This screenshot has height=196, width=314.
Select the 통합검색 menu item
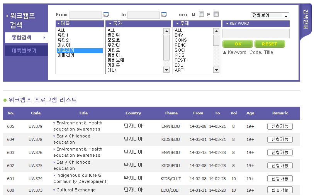tap(22, 37)
